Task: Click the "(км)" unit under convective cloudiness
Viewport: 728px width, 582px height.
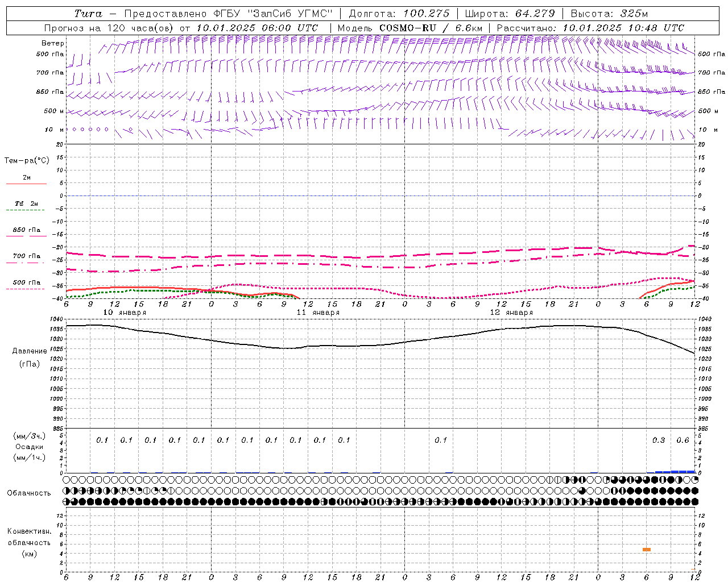Action: [30, 554]
